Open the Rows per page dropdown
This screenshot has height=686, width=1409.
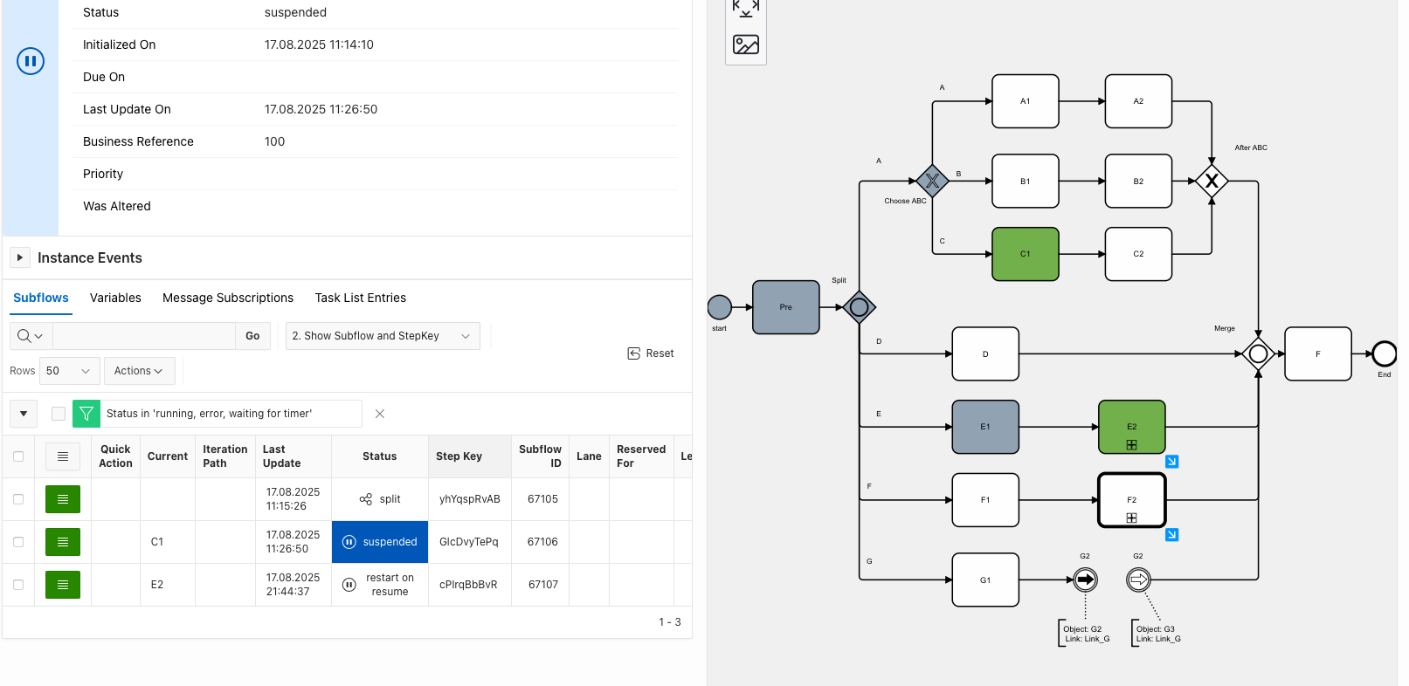tap(69, 371)
